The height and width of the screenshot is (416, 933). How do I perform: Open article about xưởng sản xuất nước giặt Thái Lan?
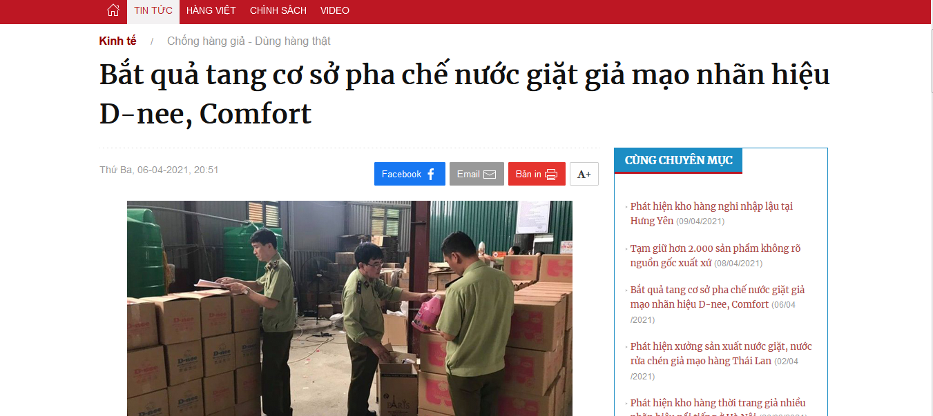(721, 361)
